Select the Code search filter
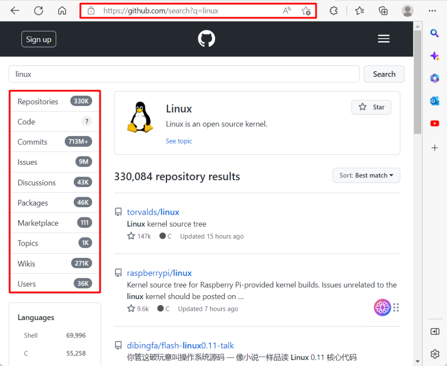This screenshot has width=447, height=366. tap(55, 122)
